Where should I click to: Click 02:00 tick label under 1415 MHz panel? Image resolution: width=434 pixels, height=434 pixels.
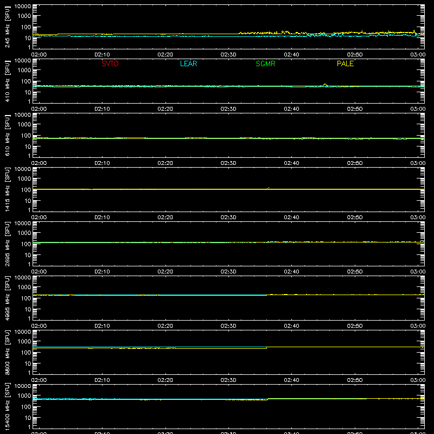(x=39, y=218)
